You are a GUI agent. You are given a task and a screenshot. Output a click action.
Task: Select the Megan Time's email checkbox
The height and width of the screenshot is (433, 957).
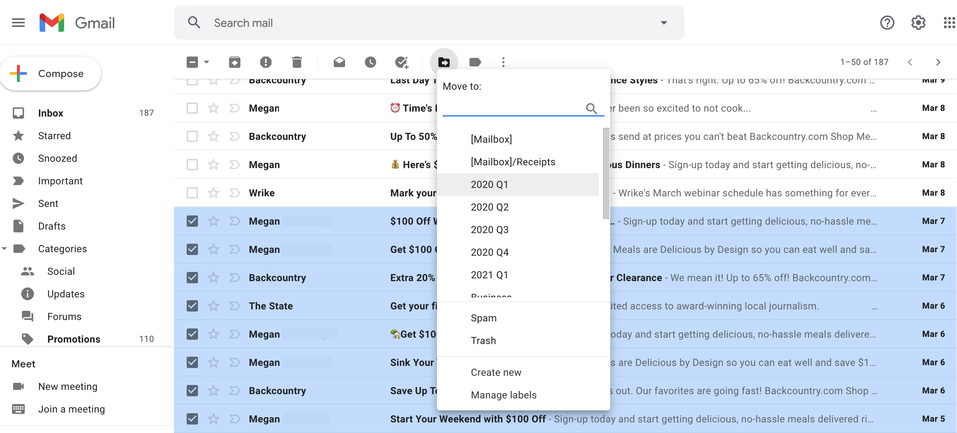(192, 108)
